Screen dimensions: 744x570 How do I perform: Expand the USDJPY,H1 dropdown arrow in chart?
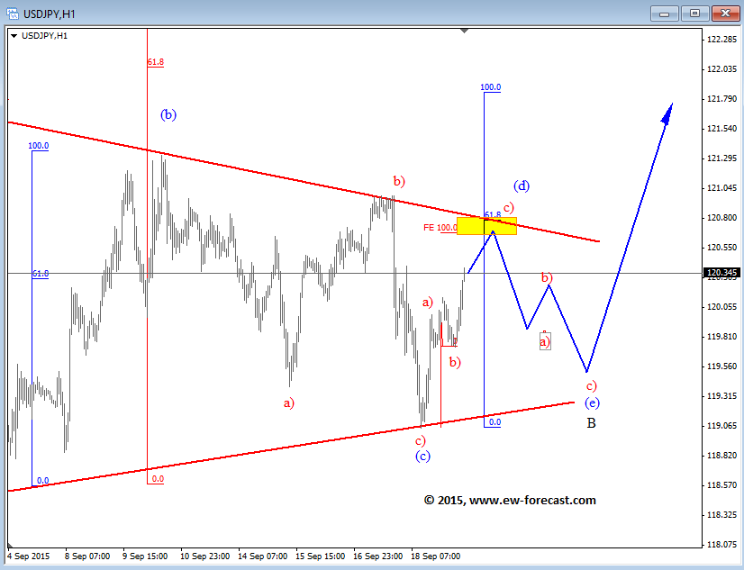(x=14, y=35)
